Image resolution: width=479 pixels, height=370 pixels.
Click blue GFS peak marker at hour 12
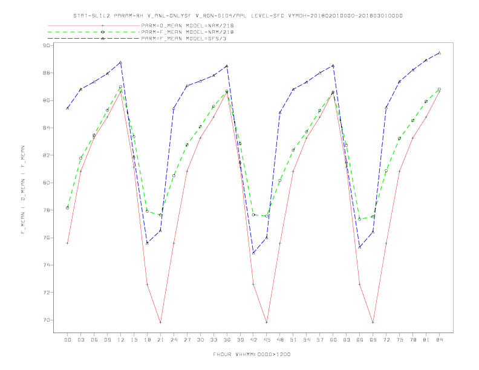click(x=121, y=62)
